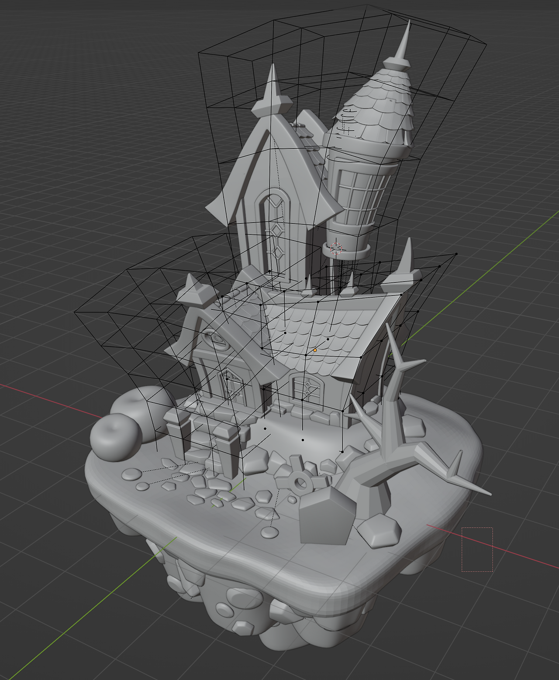Click the dotted rectangle outline beside the island

[477, 549]
